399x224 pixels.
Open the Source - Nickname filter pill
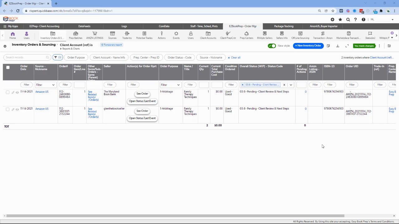click(x=211, y=58)
